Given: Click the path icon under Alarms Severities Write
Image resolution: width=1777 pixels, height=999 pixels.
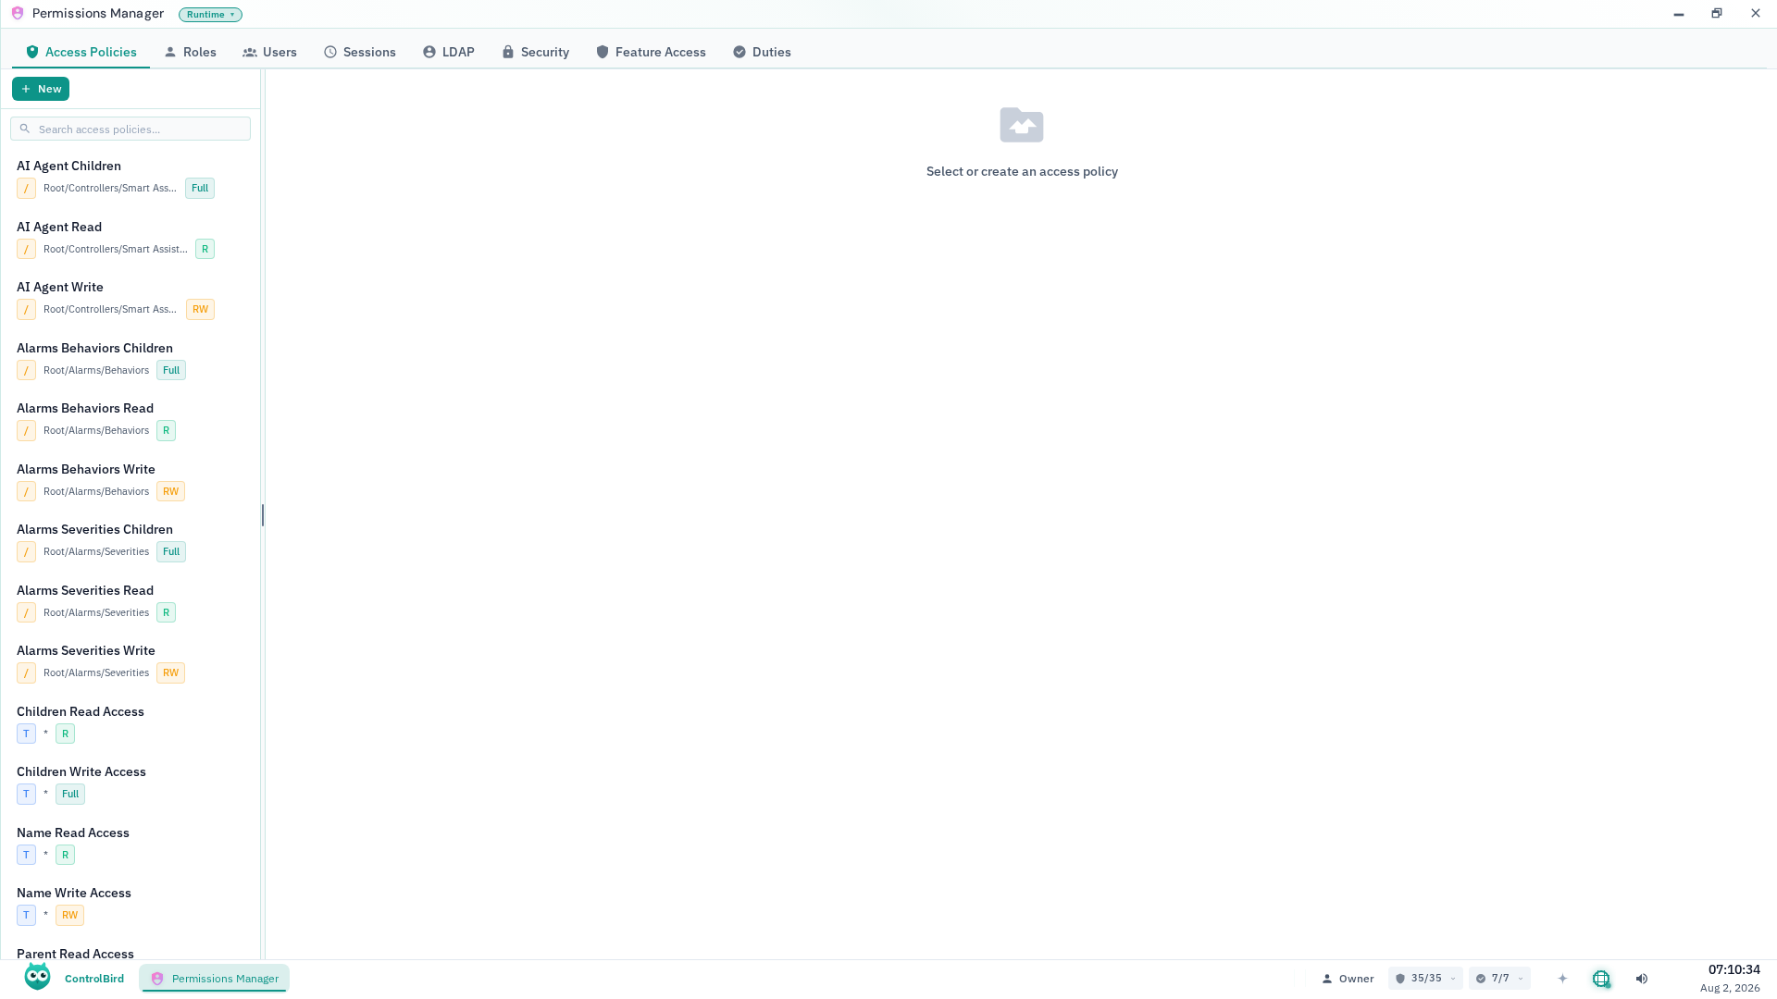Looking at the screenshot, I should 26,673.
